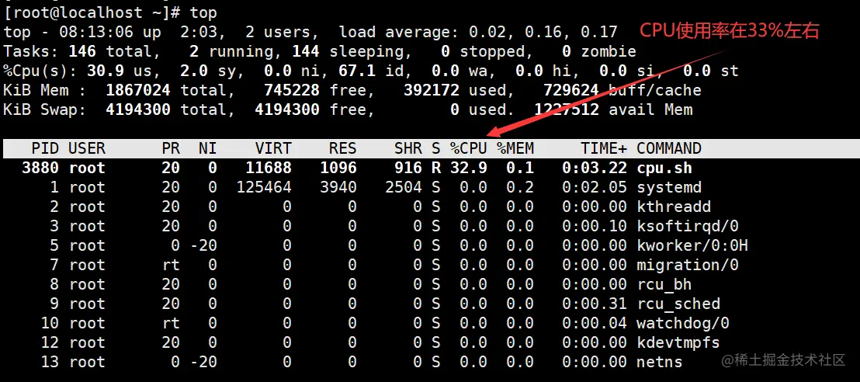Click the 11688 VIRT value
This screenshot has width=860, height=382.
(x=269, y=168)
